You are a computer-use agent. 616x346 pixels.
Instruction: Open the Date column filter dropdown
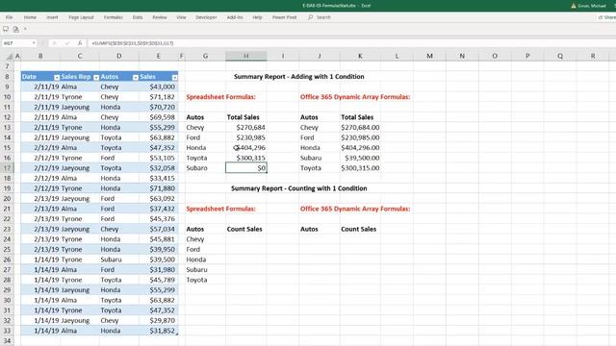[57, 77]
